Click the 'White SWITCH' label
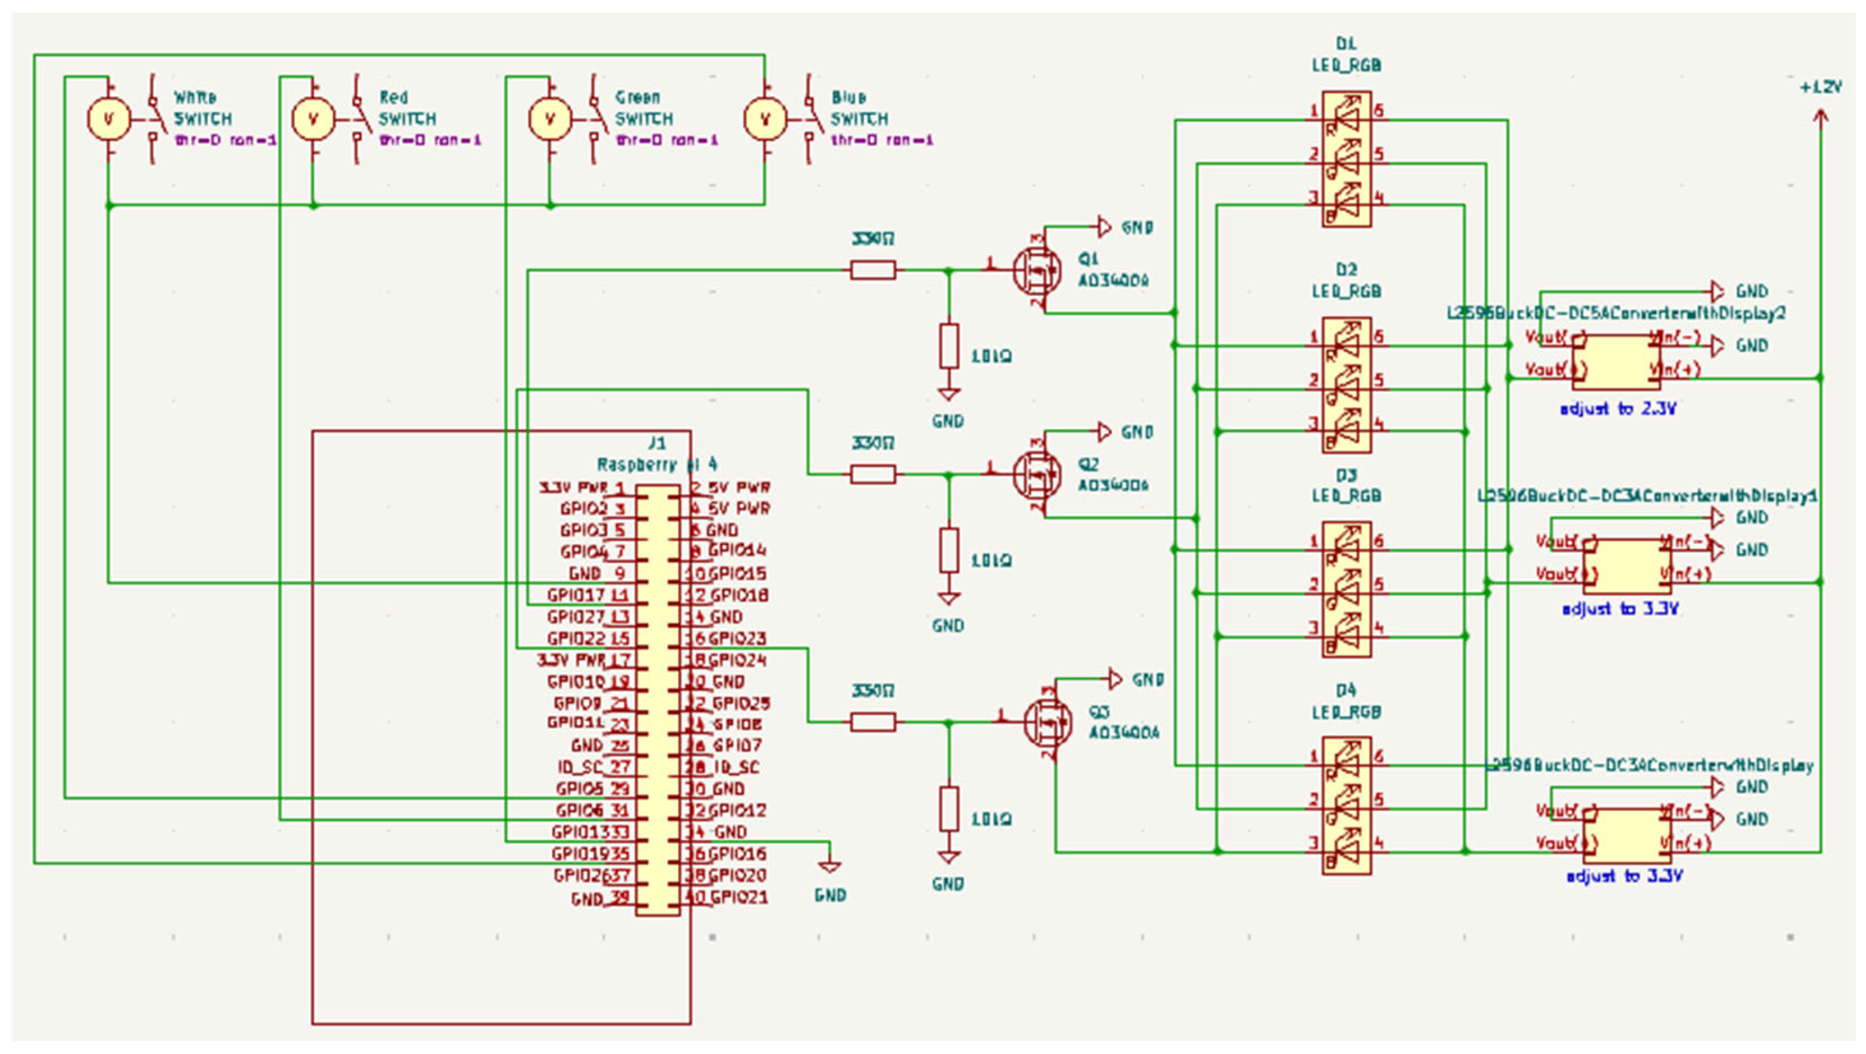Image resolution: width=1866 pixels, height=1054 pixels. coord(203,108)
